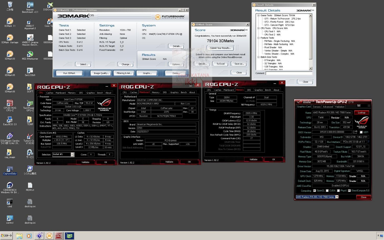This screenshot has height=240, width=384.
Task: Click Save as button in 3DMark Score
Action: (x=239, y=64)
